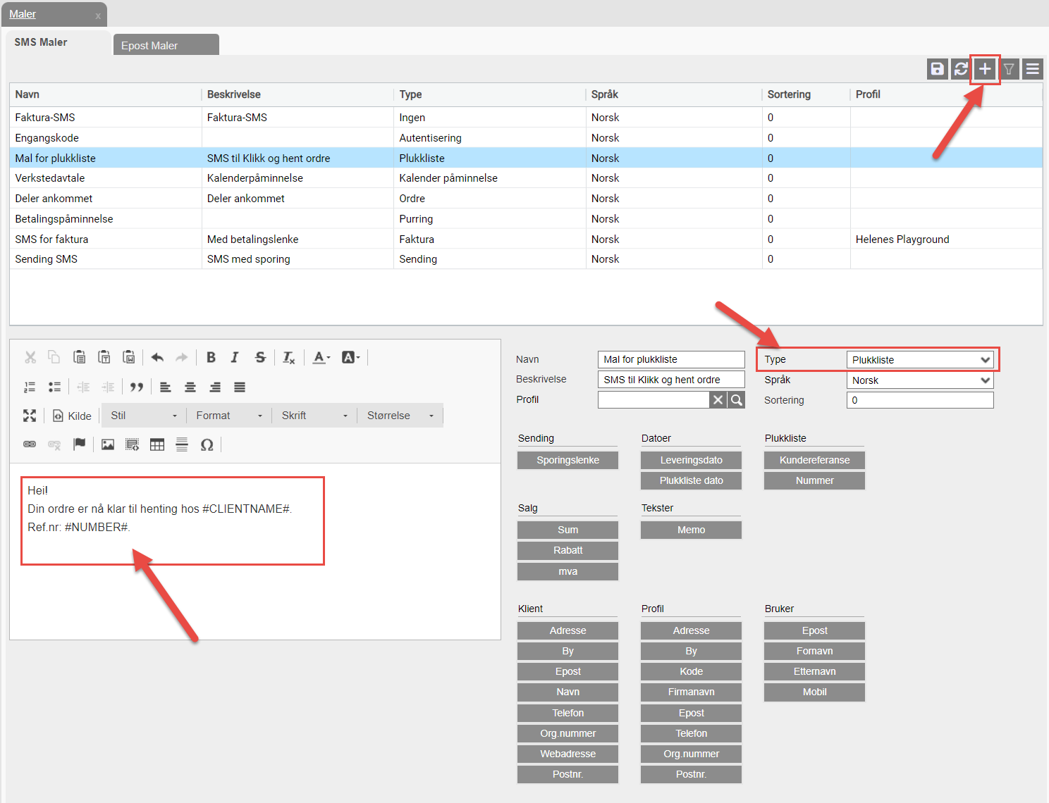Insert the Kundereferanse placeholder
The image size is (1049, 803).
point(814,460)
